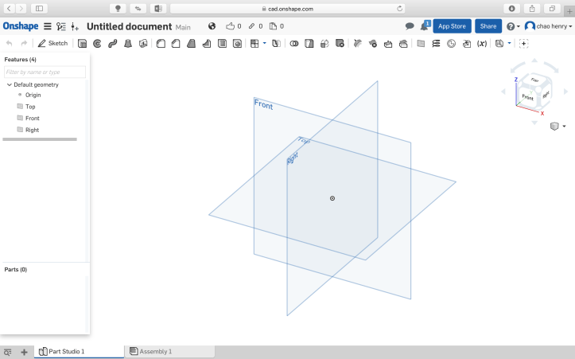Screen dimensions: 575x359
Task: Open the chao henry account dropdown
Action: 549,26
